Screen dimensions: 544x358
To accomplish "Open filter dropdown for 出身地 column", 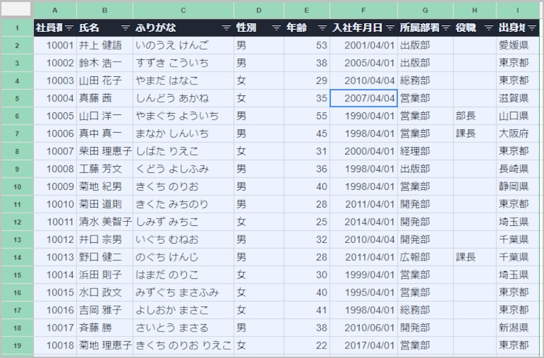I will [x=532, y=28].
